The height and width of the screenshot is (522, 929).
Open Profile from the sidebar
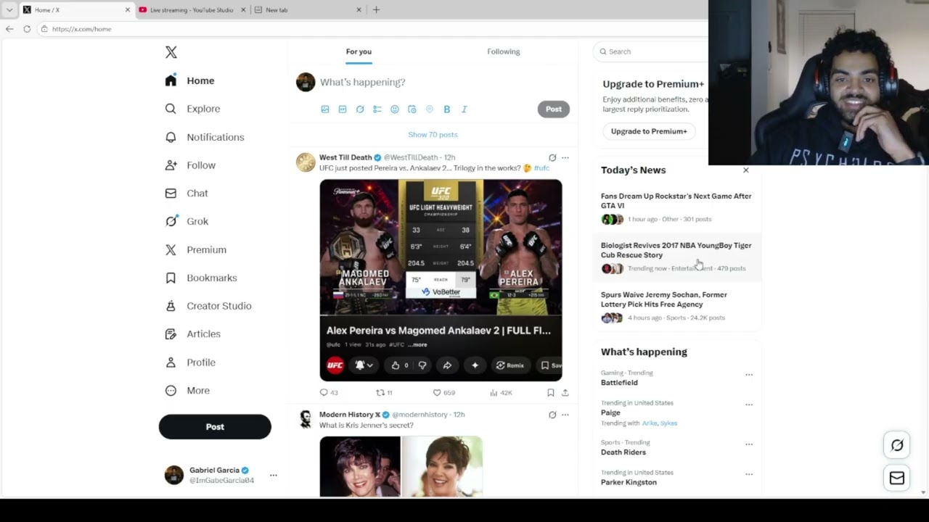click(x=190, y=362)
